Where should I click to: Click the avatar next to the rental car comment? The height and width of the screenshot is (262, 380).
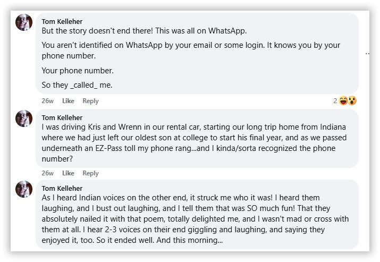click(24, 119)
